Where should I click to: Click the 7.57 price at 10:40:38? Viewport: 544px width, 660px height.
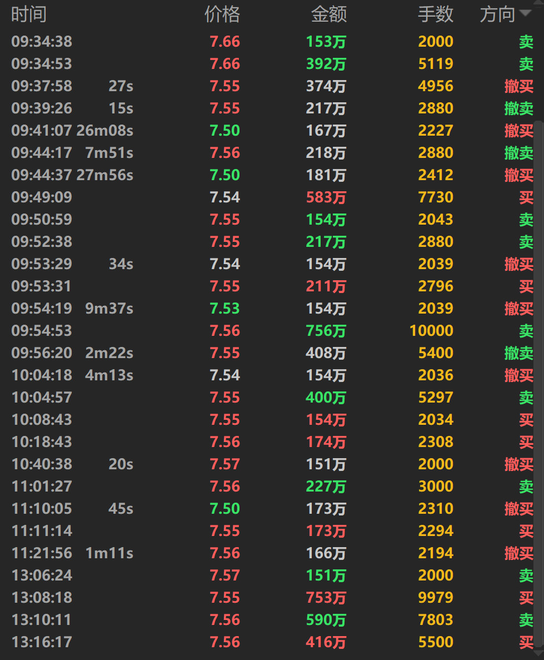tap(224, 464)
